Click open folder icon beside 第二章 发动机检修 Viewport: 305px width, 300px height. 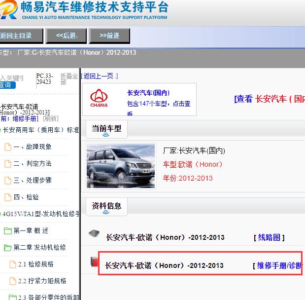(8, 248)
